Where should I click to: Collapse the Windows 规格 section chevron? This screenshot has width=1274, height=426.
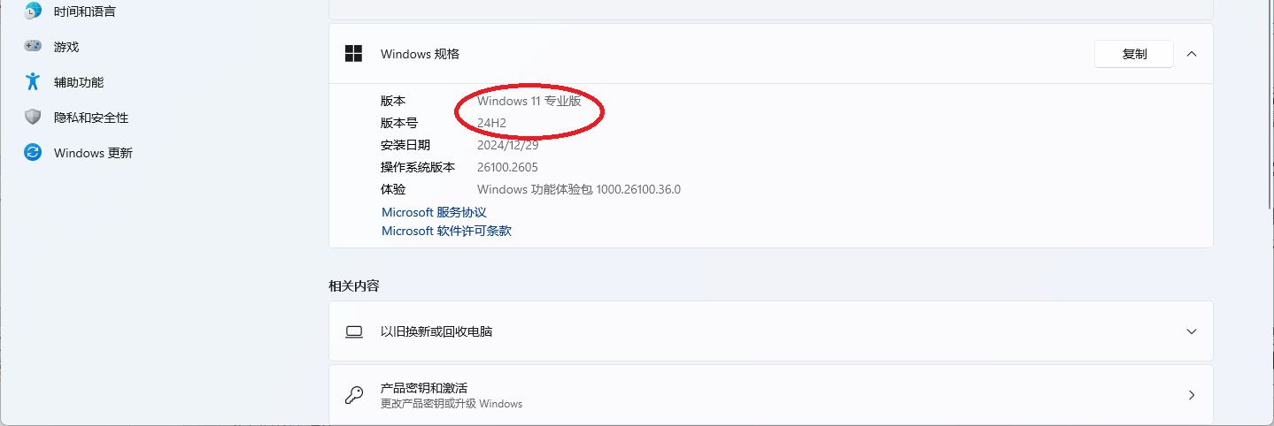click(1192, 54)
